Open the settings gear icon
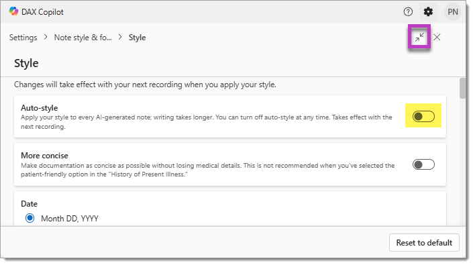This screenshot has height=265, width=473. (428, 12)
